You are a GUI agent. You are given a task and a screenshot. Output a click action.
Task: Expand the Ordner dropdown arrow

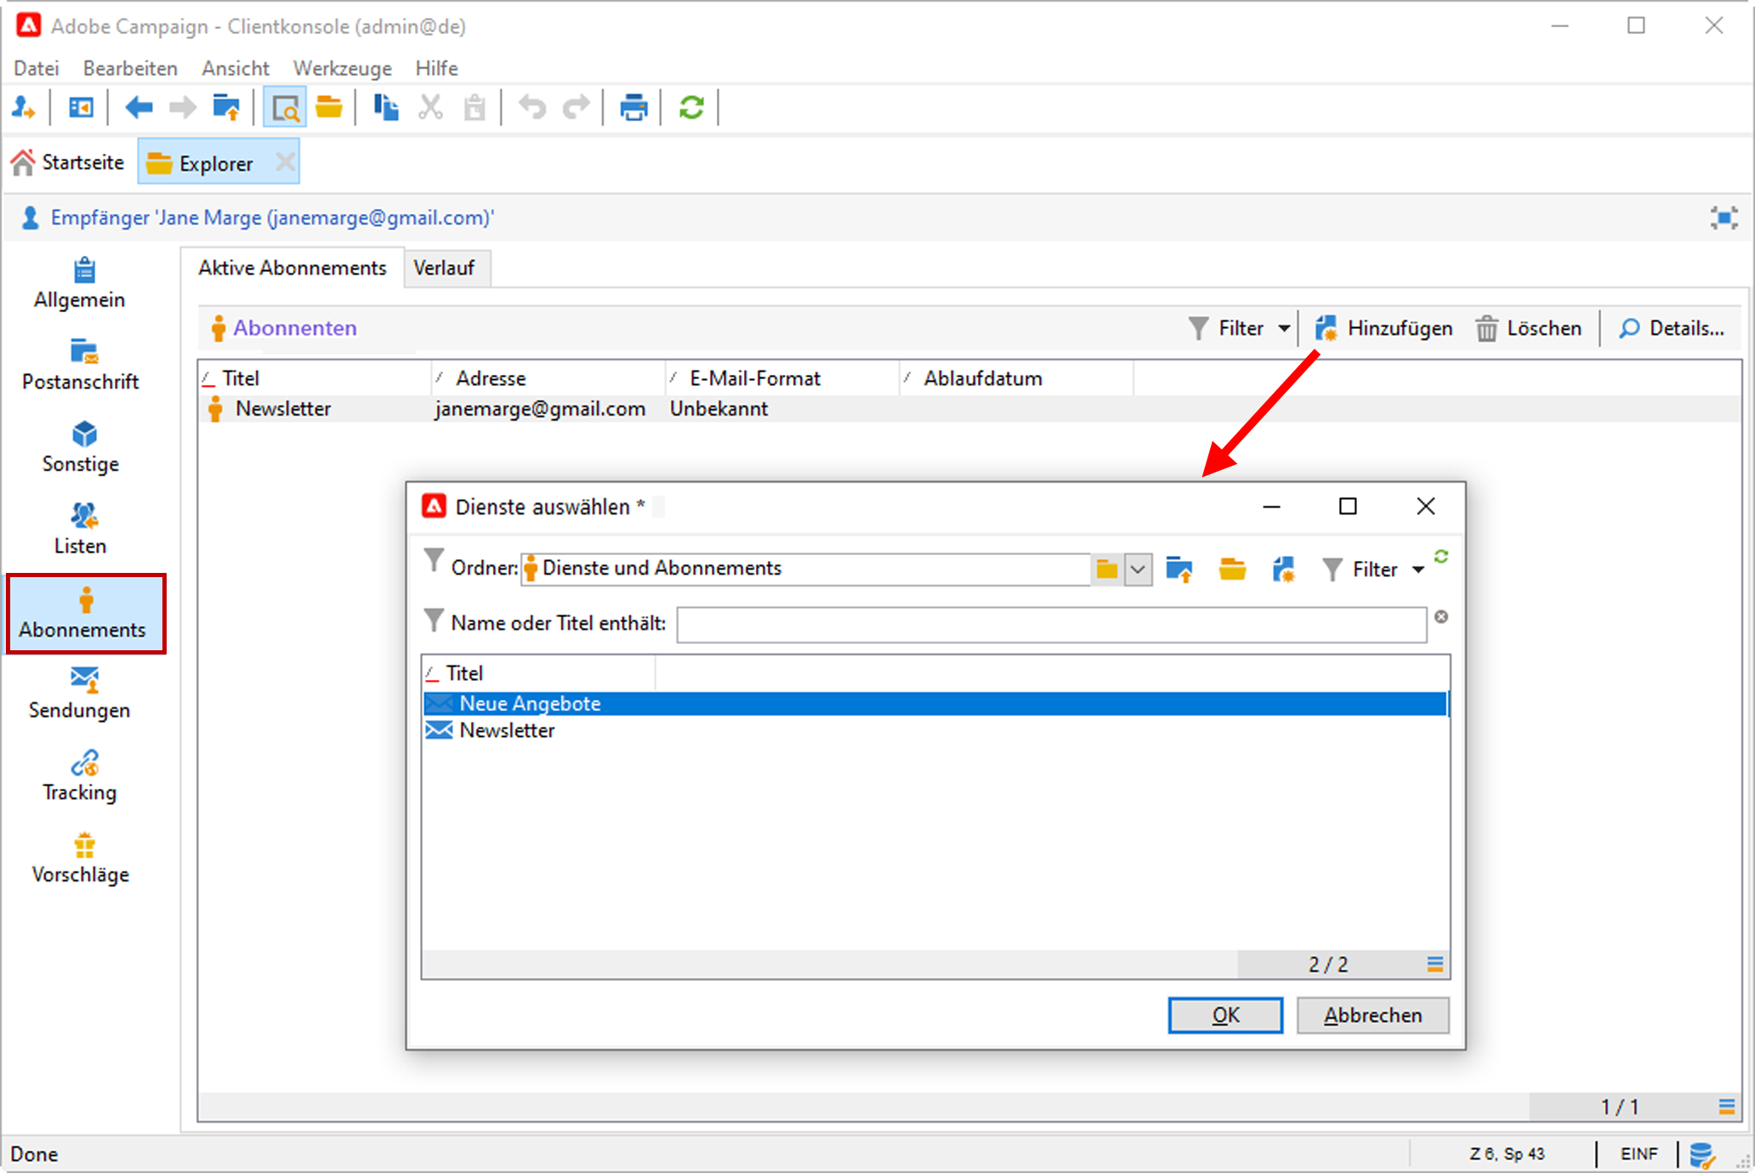point(1138,569)
